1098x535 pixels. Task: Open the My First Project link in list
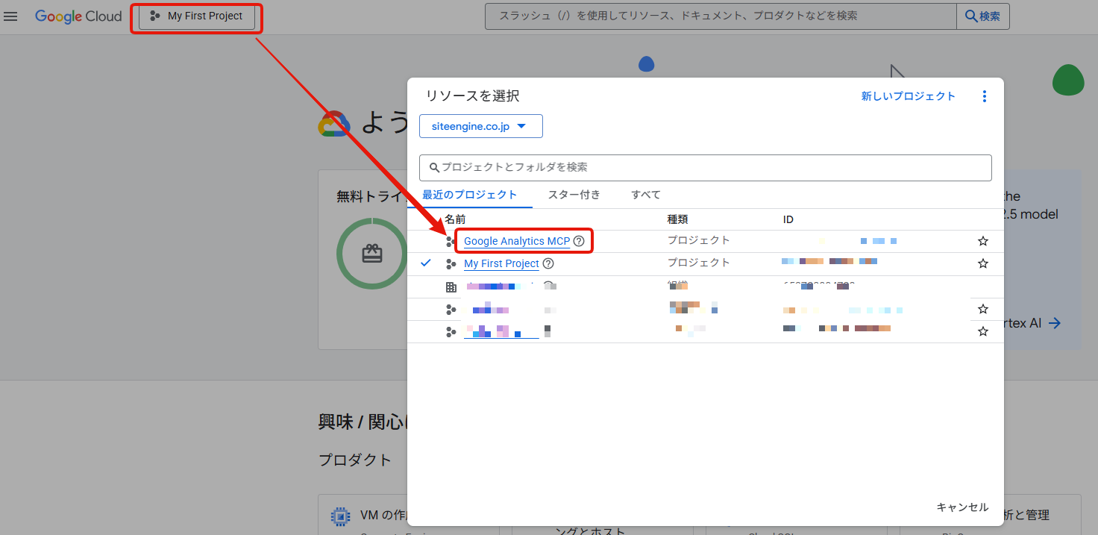tap(501, 263)
